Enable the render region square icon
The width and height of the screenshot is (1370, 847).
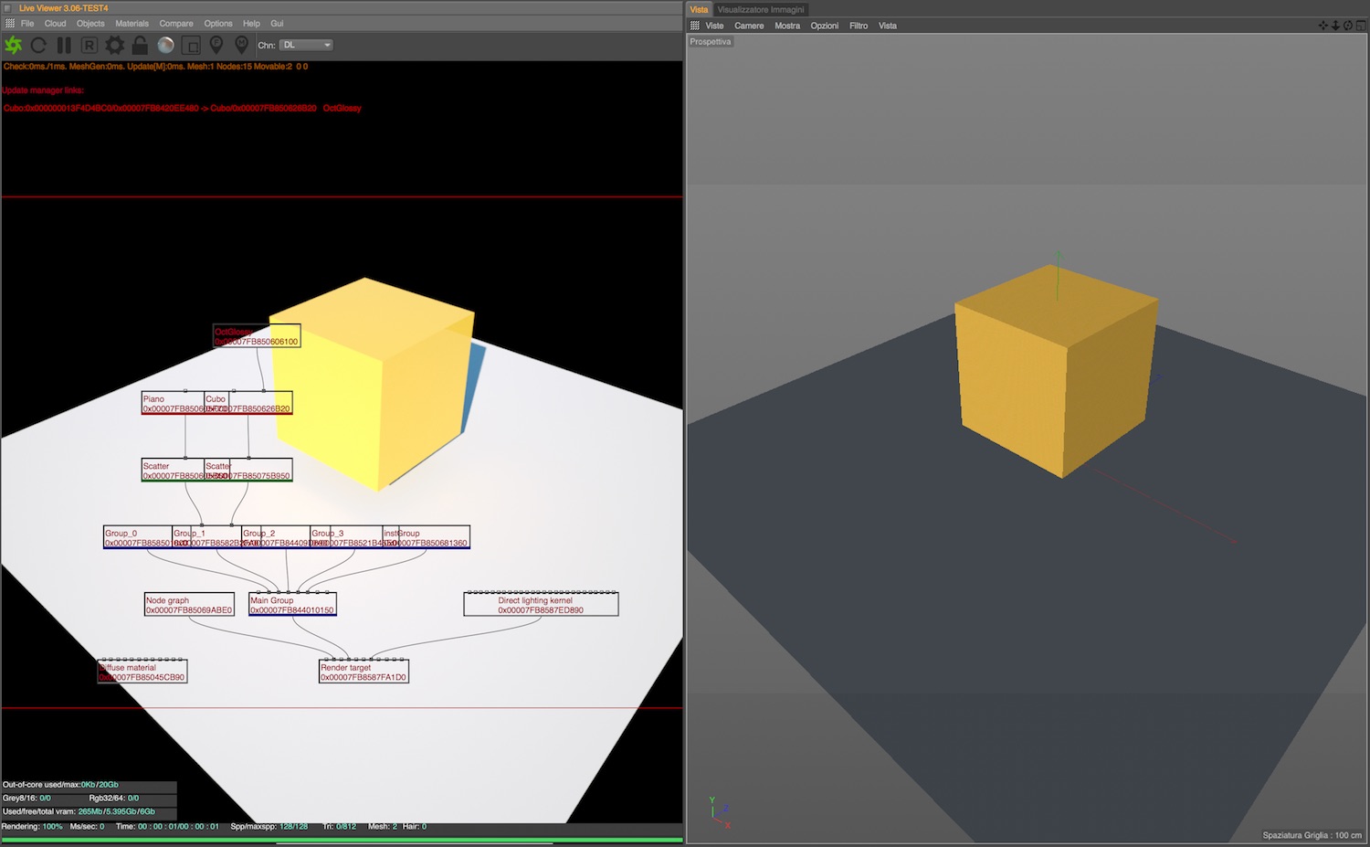click(191, 45)
